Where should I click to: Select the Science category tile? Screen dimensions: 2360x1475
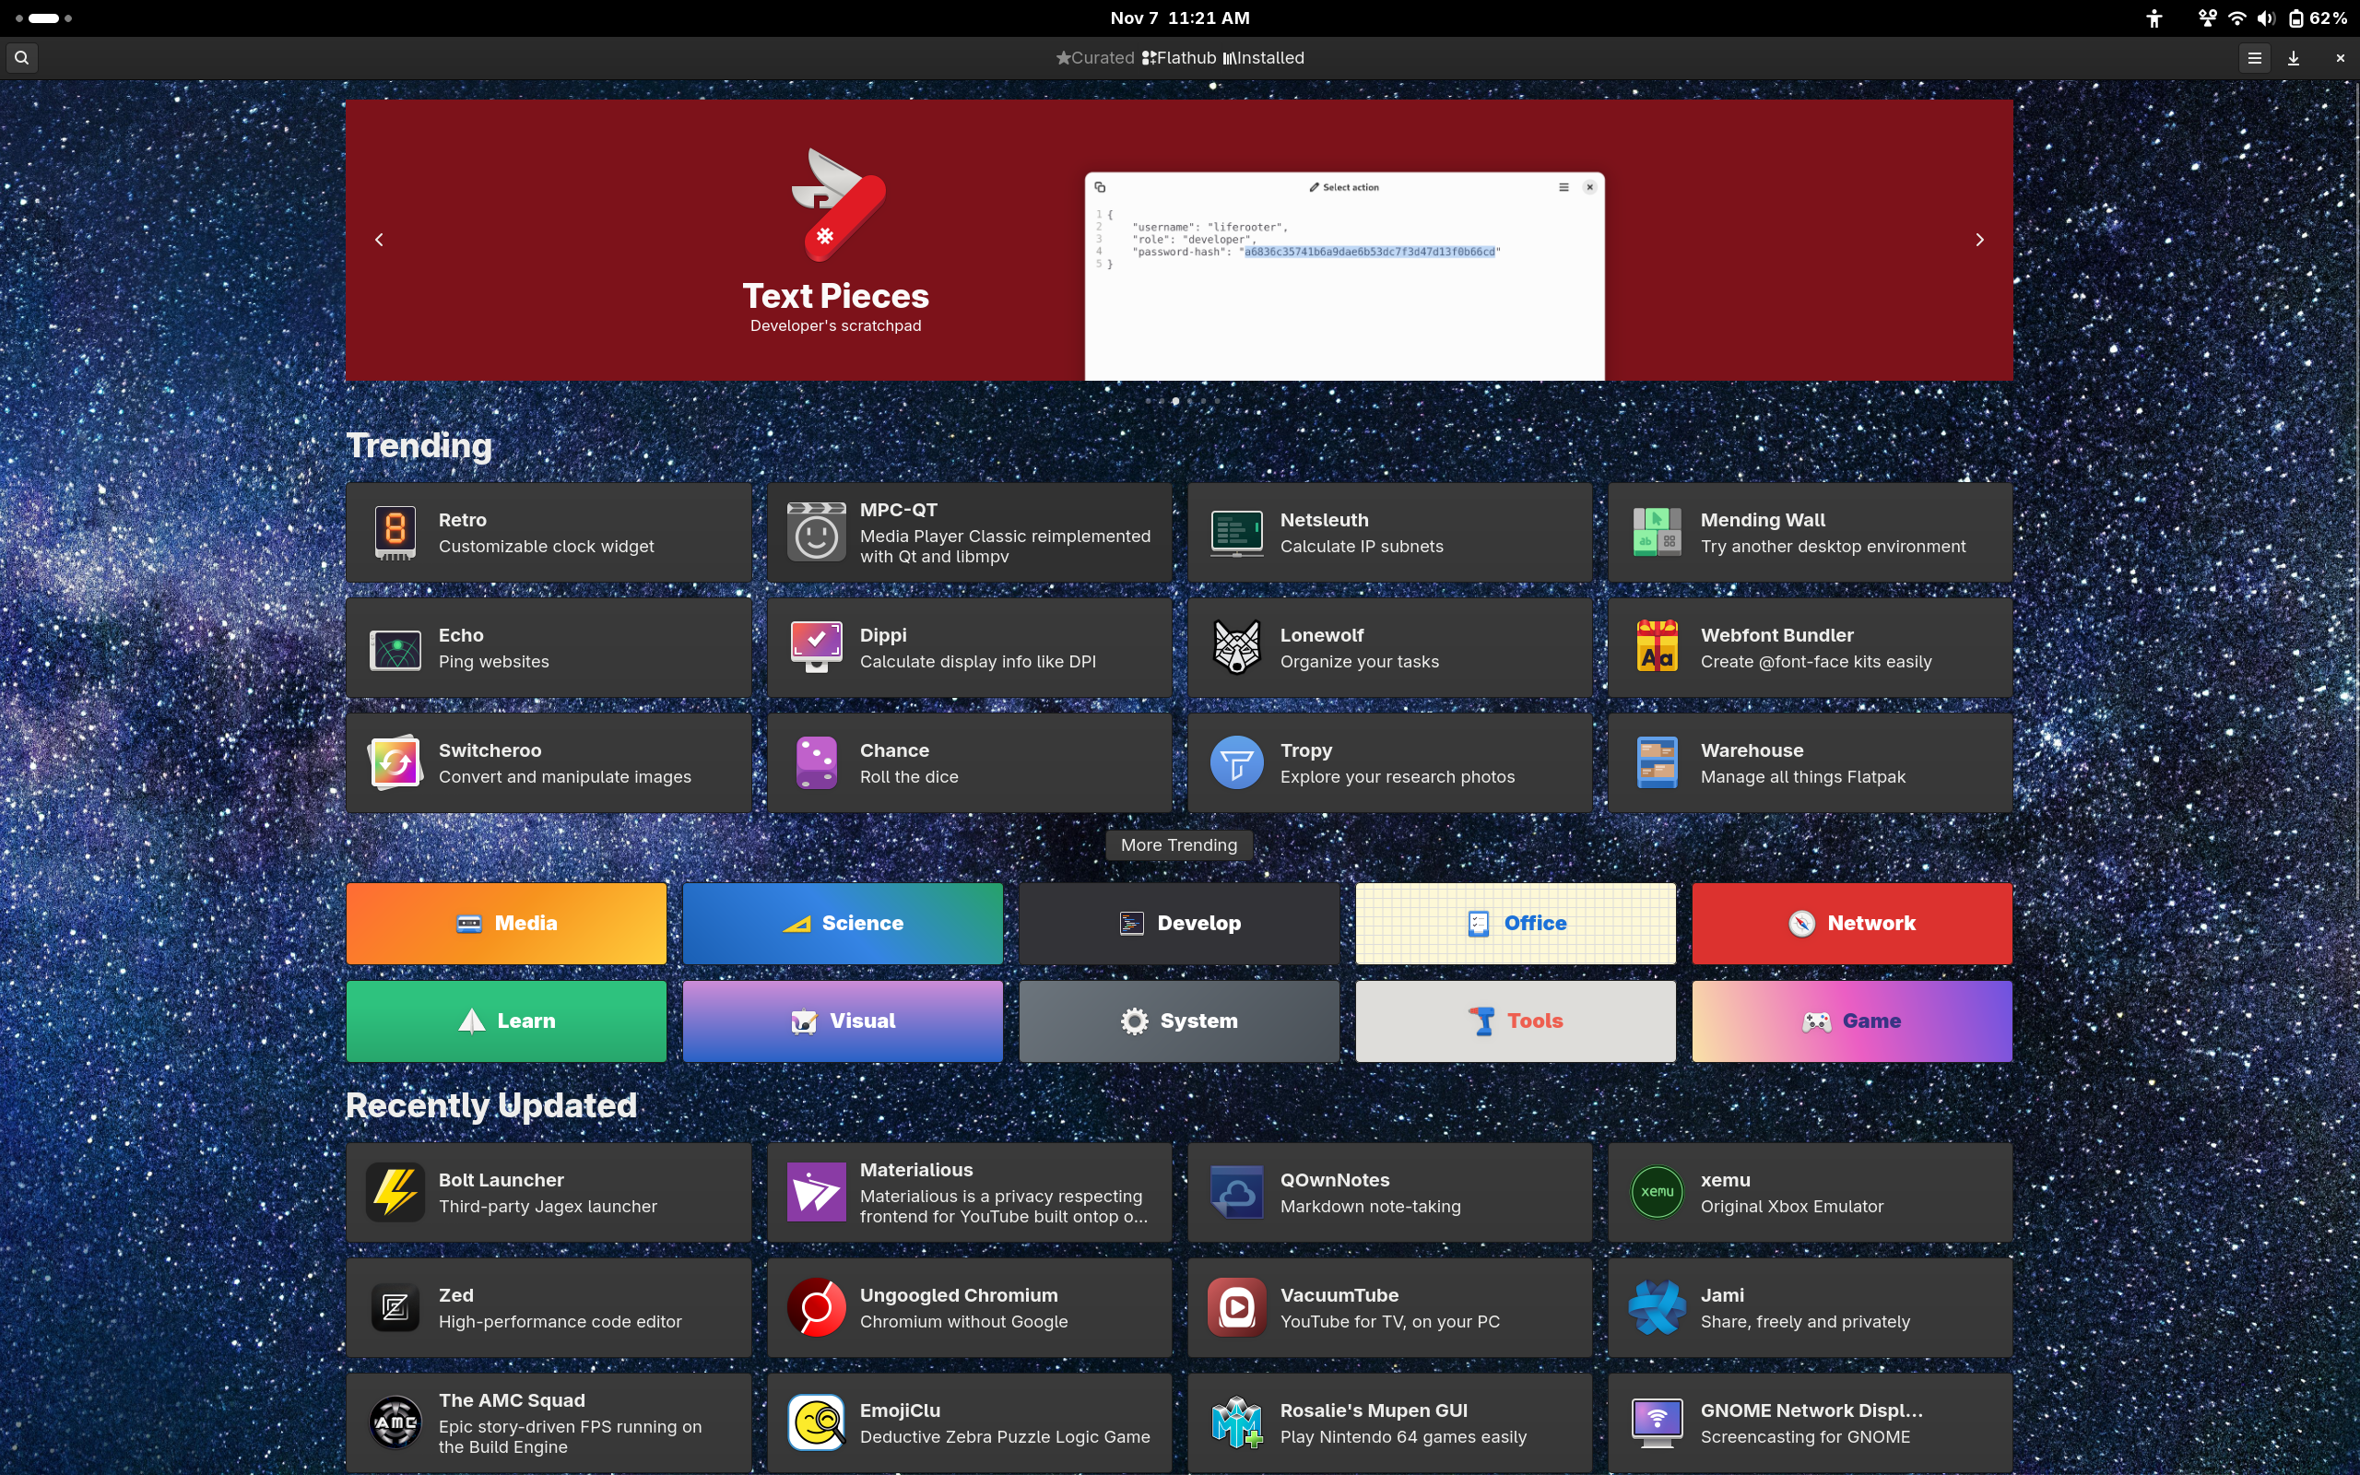[x=843, y=923]
